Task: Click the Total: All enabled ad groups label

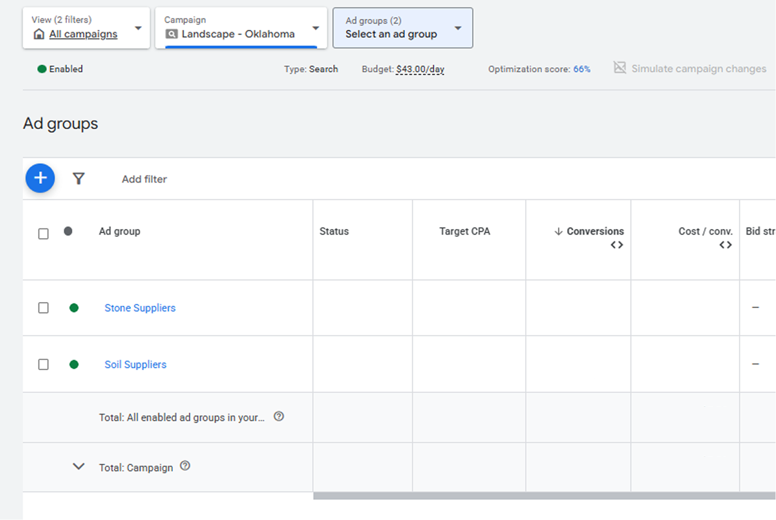Action: pos(182,418)
